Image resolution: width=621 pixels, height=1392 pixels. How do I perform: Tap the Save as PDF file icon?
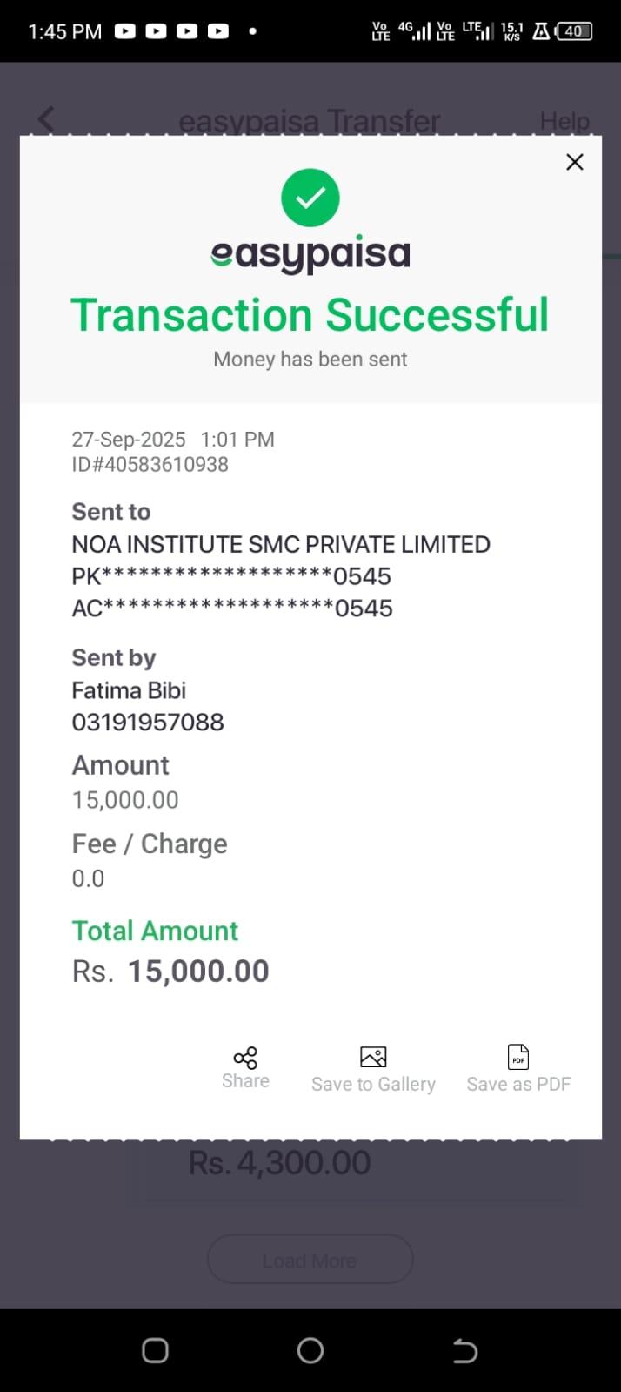coord(518,1057)
